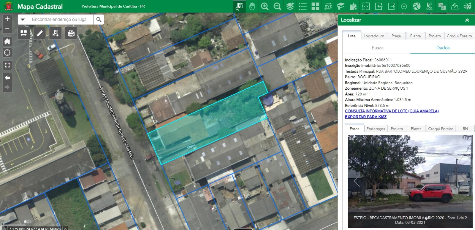Select the Fotos tab

pos(354,129)
